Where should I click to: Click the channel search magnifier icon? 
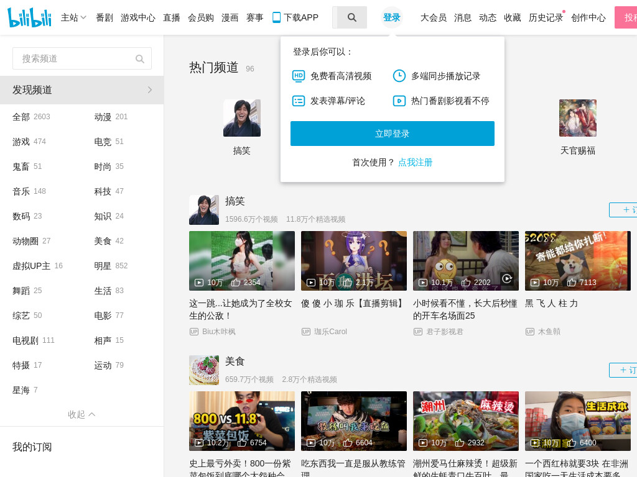tap(140, 59)
